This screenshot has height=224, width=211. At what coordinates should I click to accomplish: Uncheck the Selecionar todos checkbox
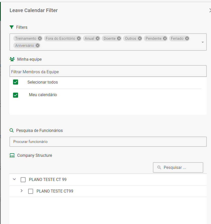16,82
